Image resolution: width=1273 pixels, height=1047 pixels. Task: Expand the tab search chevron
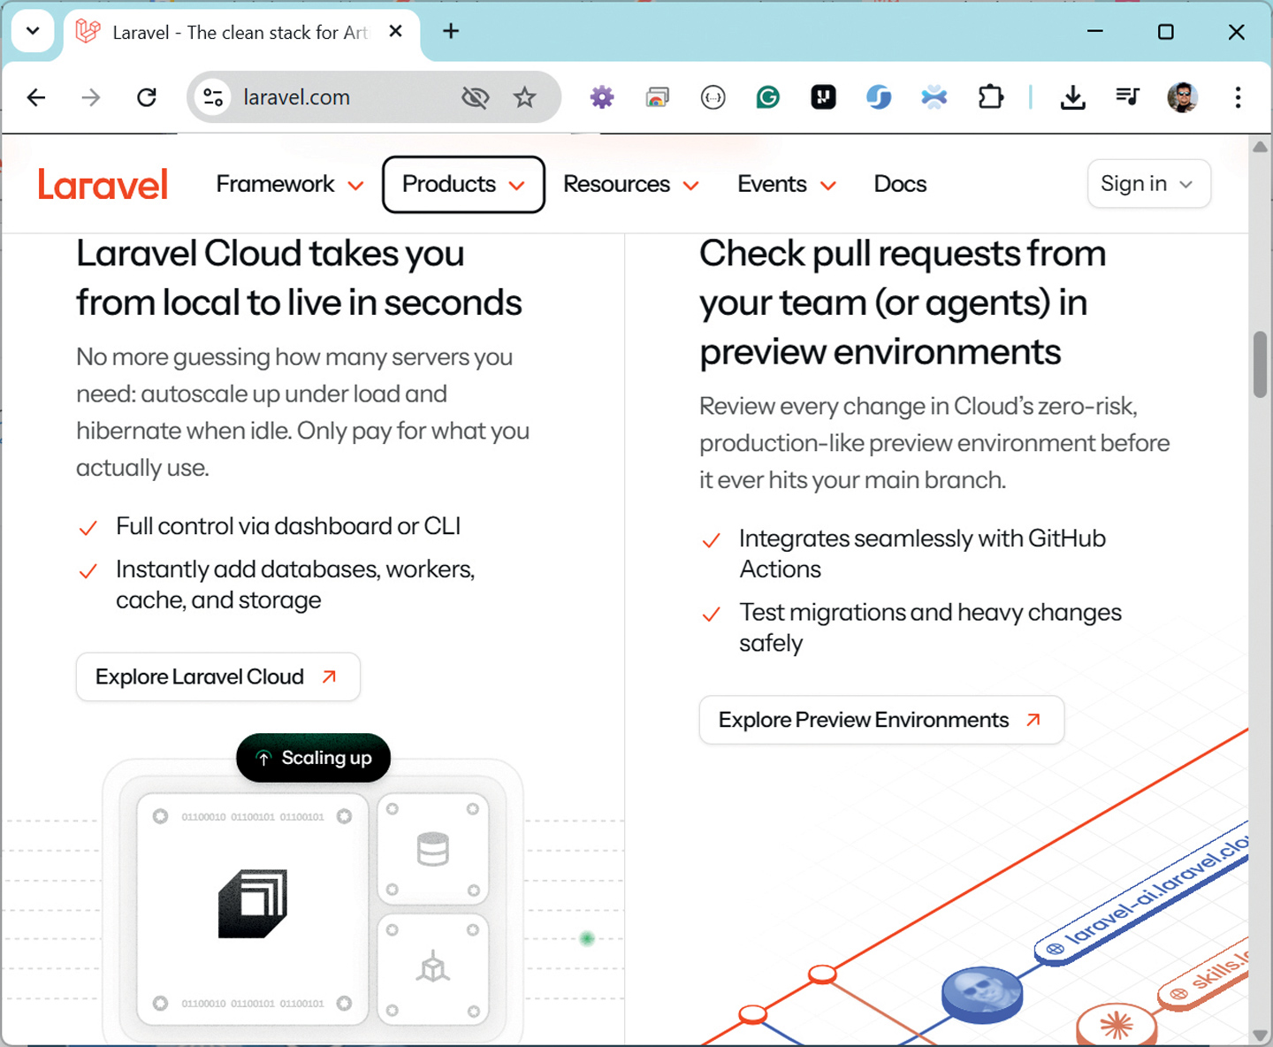33,31
